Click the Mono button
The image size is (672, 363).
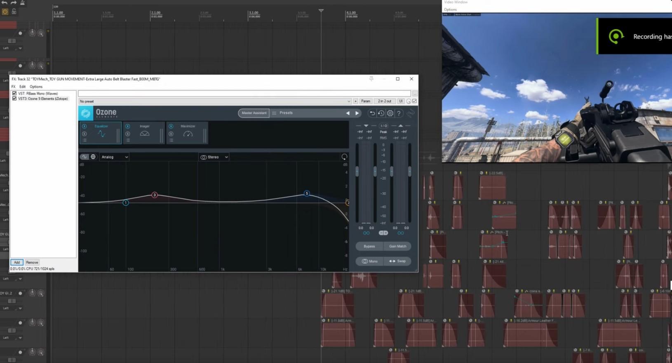[x=369, y=261]
